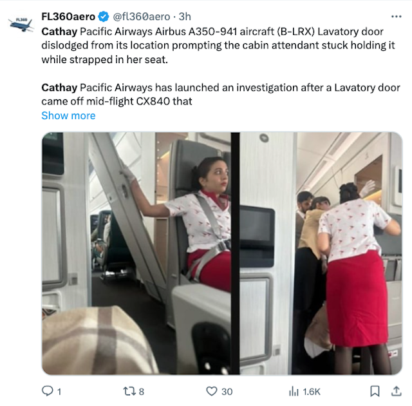Screen dimensions: 412x406
Task: Click the FL360aero display name
Action: click(x=68, y=17)
